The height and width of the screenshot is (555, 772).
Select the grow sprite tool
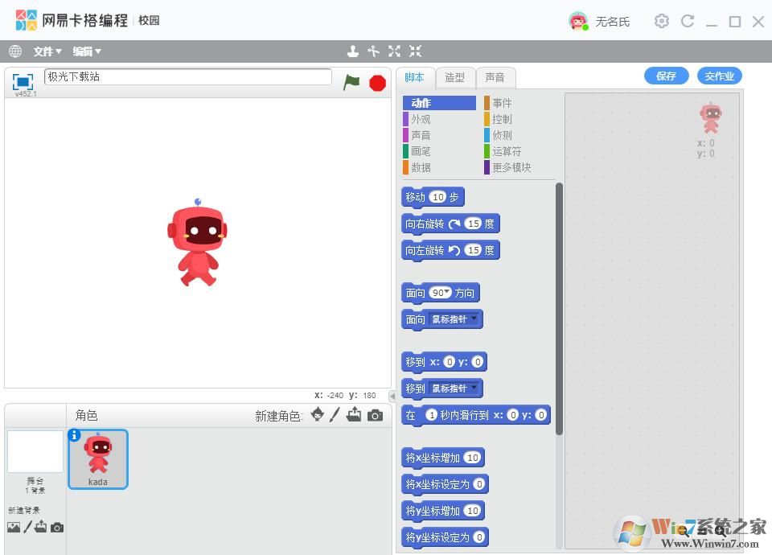pyautogui.click(x=394, y=51)
